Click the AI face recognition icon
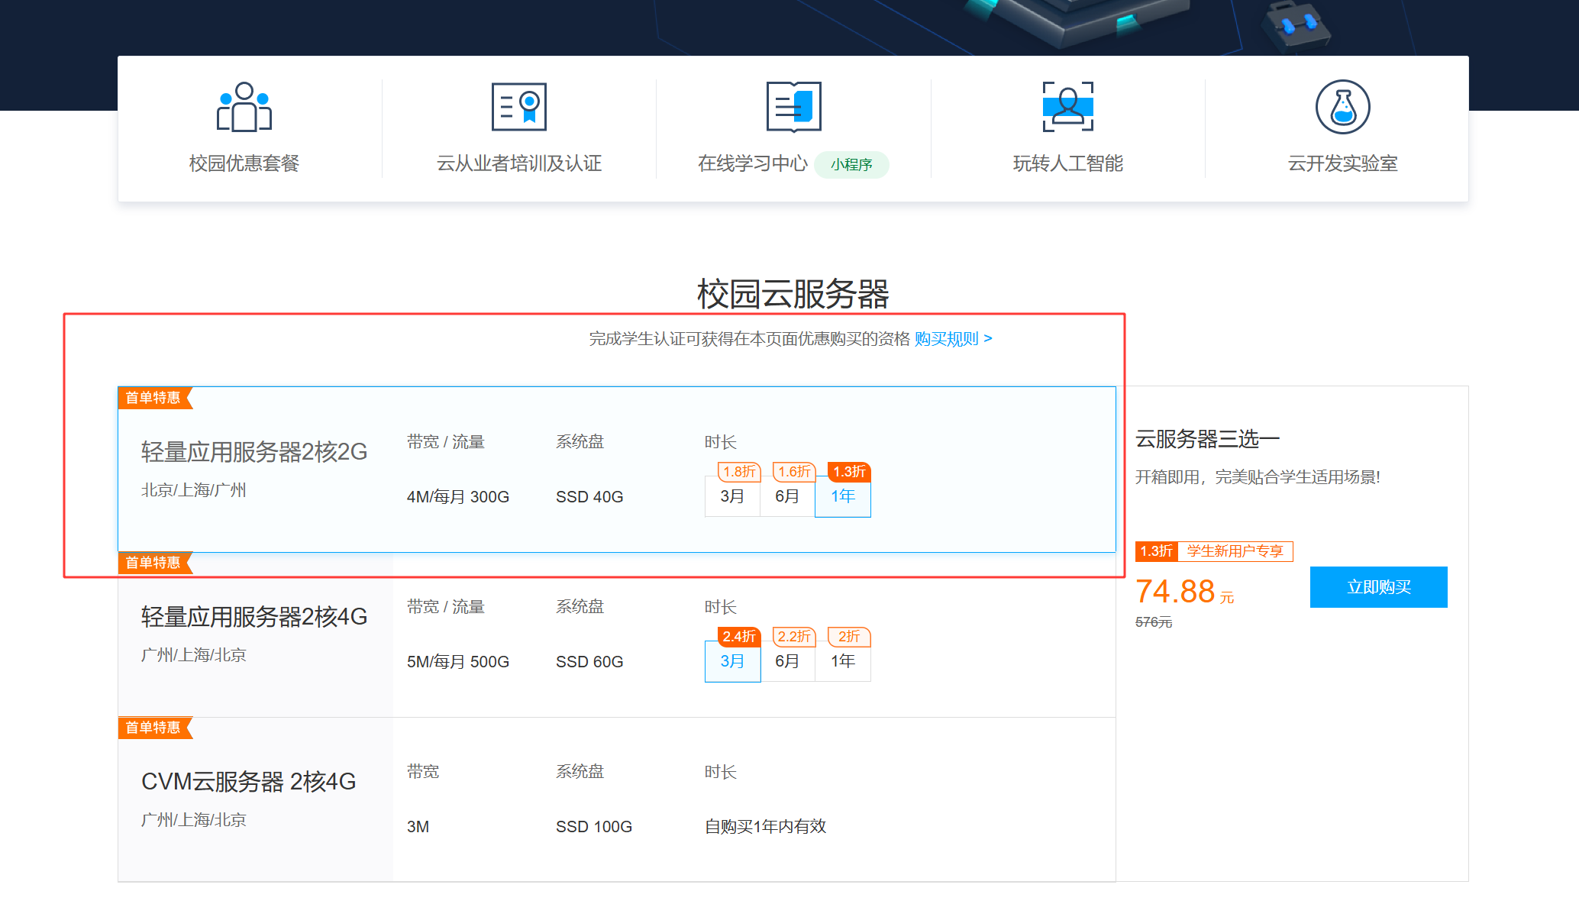The image size is (1579, 904). pyautogui.click(x=1068, y=107)
